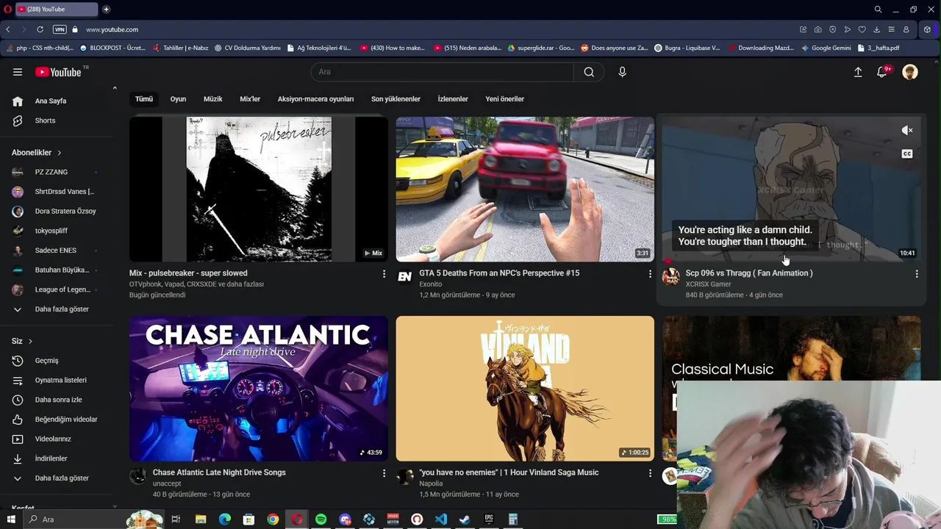Open options menu for Vinland Saga video

coord(650,474)
